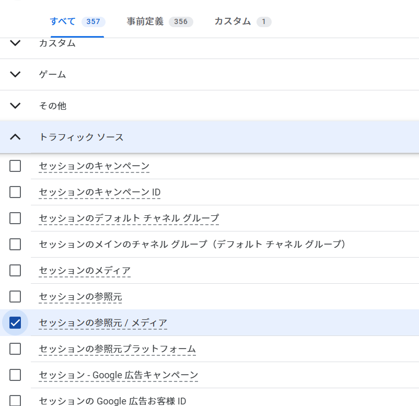Click the セッションの参照元プラットフォーム label

tap(117, 349)
